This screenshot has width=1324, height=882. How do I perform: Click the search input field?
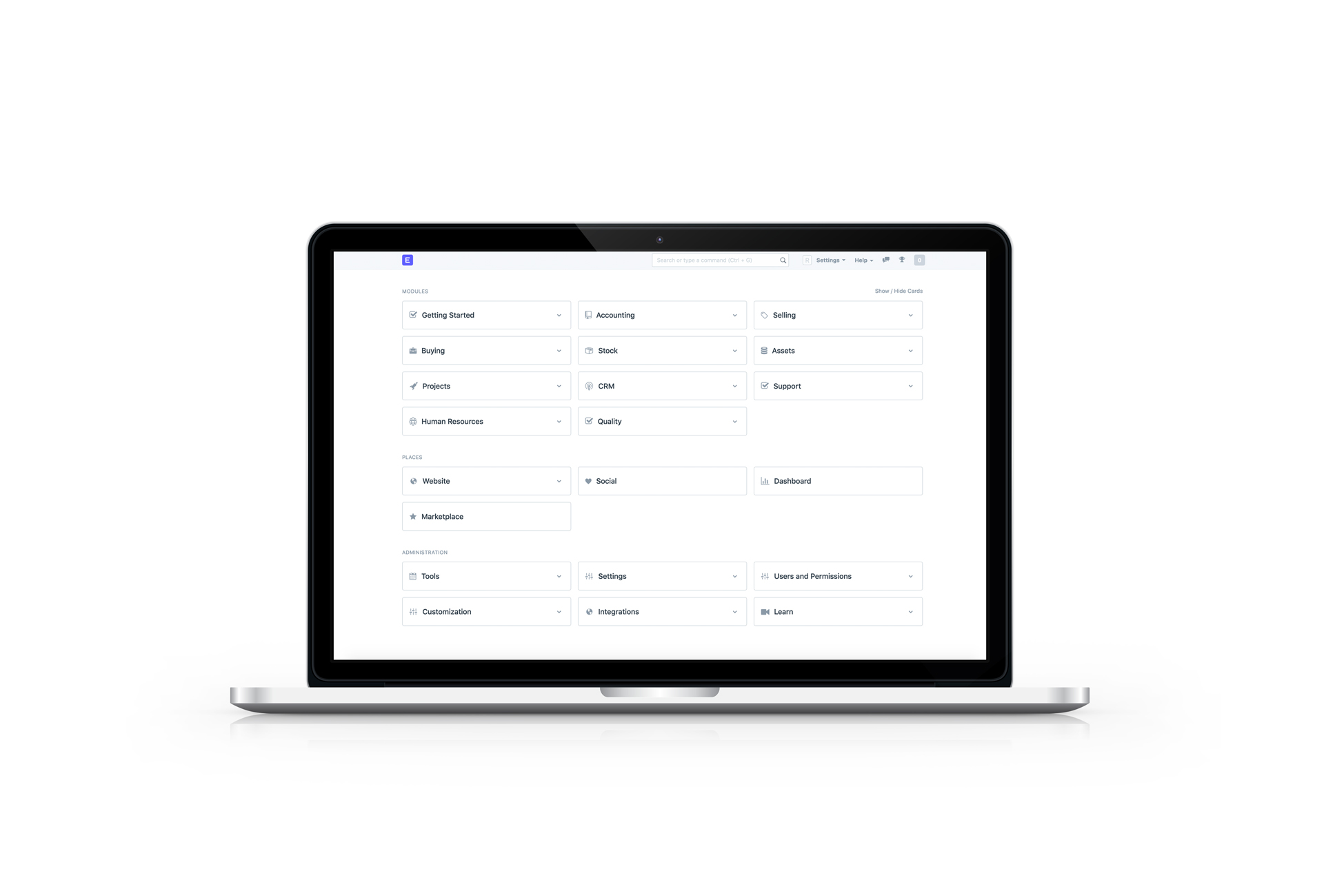coord(719,260)
